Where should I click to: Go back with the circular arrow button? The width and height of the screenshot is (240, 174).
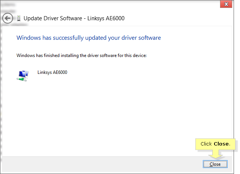click(7, 18)
